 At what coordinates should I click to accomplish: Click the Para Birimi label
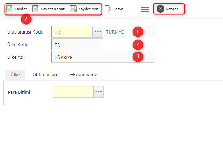point(19,92)
